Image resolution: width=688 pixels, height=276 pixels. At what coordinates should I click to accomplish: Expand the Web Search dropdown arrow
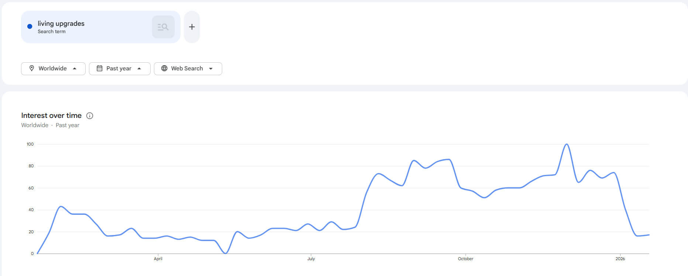tap(211, 69)
